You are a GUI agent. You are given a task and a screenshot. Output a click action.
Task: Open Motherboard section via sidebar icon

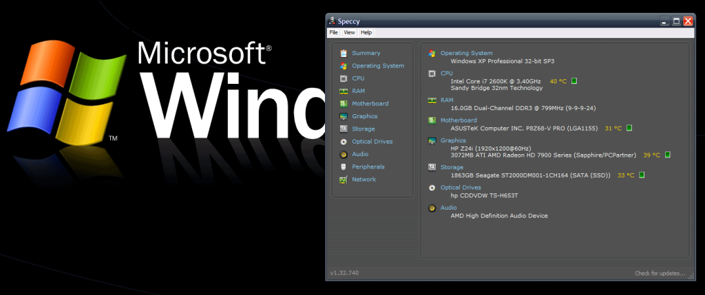click(x=343, y=104)
